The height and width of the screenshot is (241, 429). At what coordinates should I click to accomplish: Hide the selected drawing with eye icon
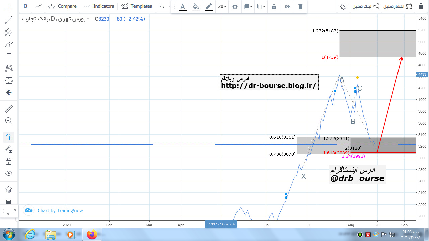[287, 7]
